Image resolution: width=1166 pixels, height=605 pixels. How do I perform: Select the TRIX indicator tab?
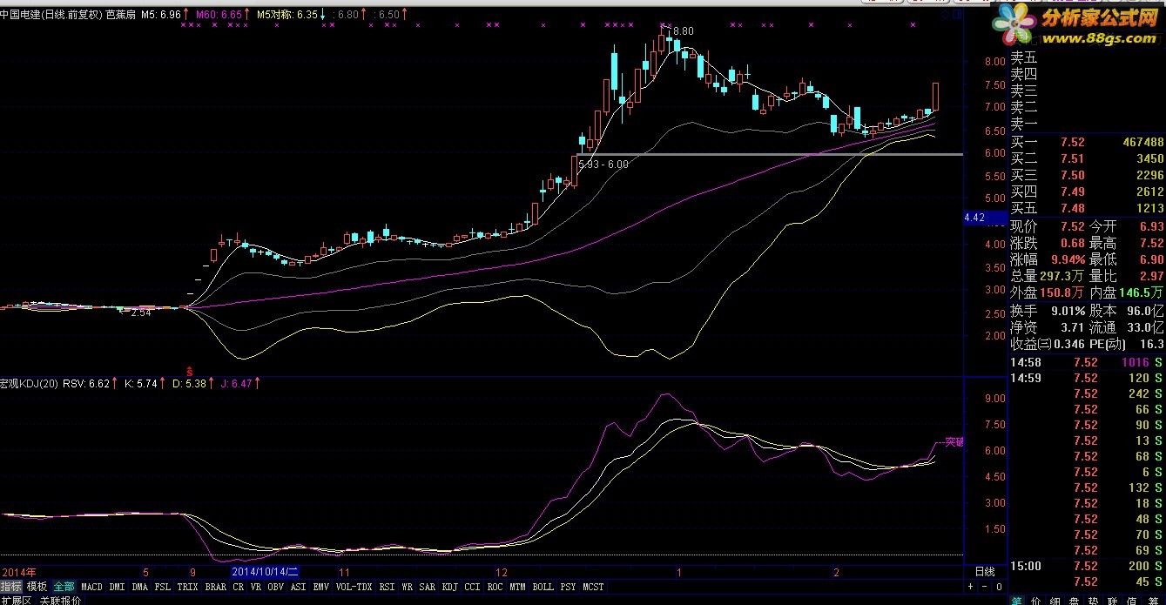[x=188, y=587]
